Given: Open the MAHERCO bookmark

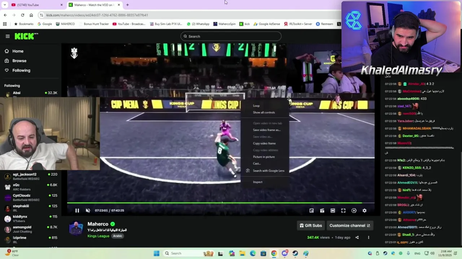Looking at the screenshot, I should [65, 24].
